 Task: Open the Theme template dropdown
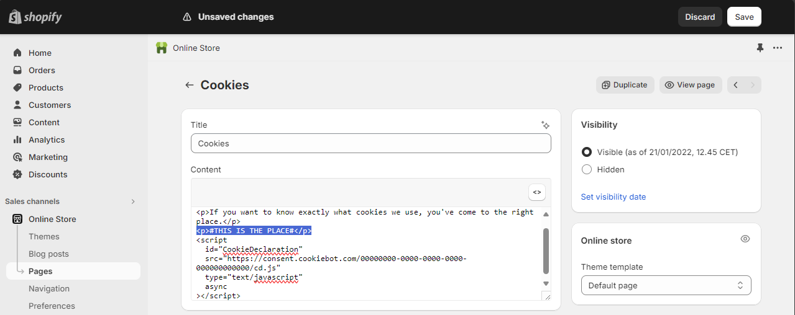point(666,285)
